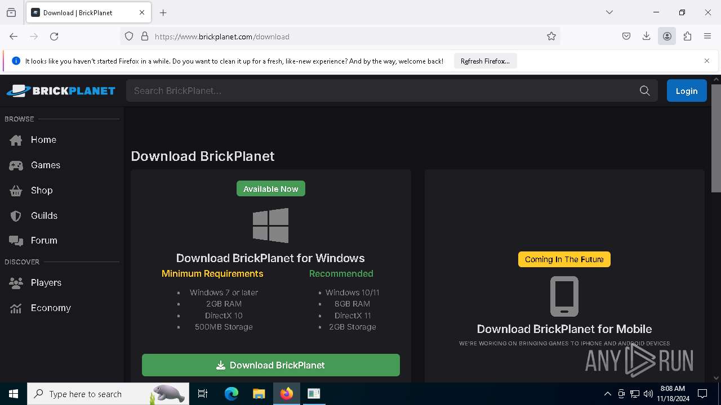Screen dimensions: 721x405
Task: Expand the List all tabs chevron
Action: pos(609,12)
